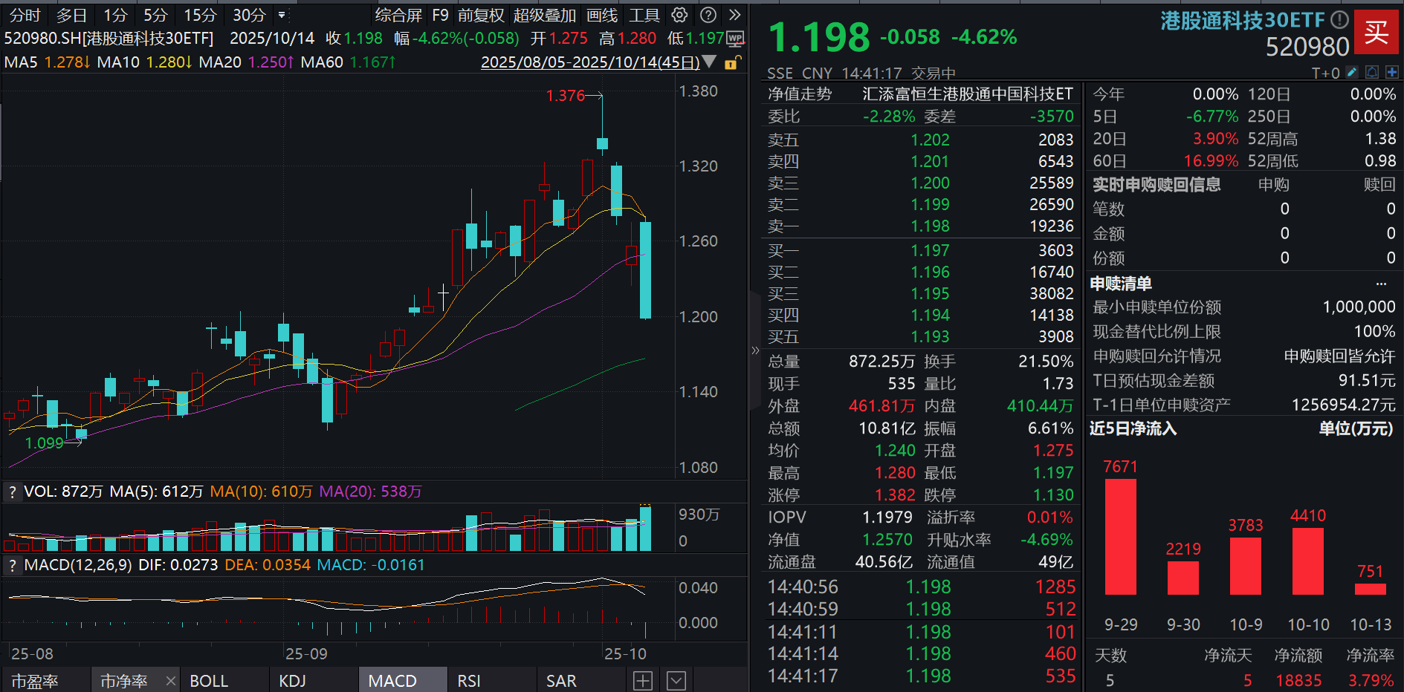The width and height of the screenshot is (1404, 692).
Task: Select the 分时 intraday view
Action: click(x=24, y=15)
